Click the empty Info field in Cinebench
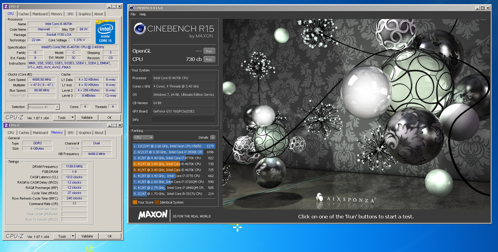Image resolution: width=498 pixels, height=252 pixels. click(x=184, y=120)
